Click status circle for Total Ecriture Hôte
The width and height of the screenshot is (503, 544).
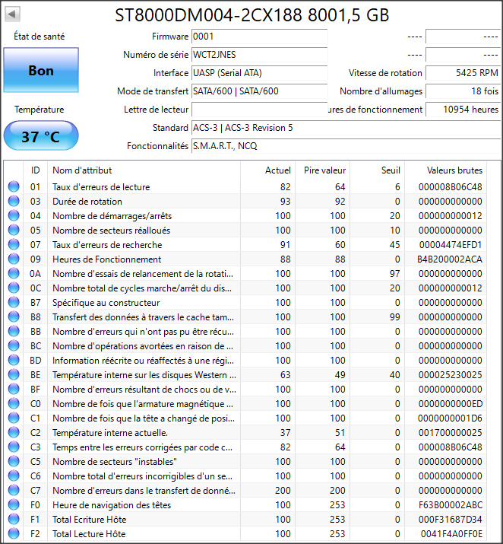pos(14,520)
